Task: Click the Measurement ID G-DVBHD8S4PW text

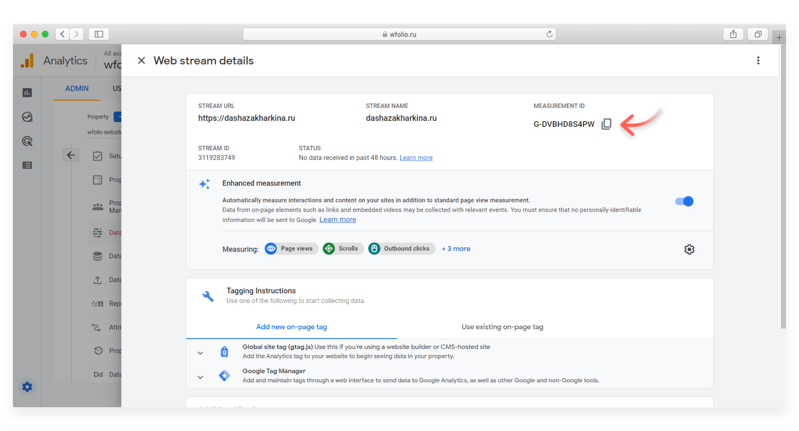Action: coord(564,124)
